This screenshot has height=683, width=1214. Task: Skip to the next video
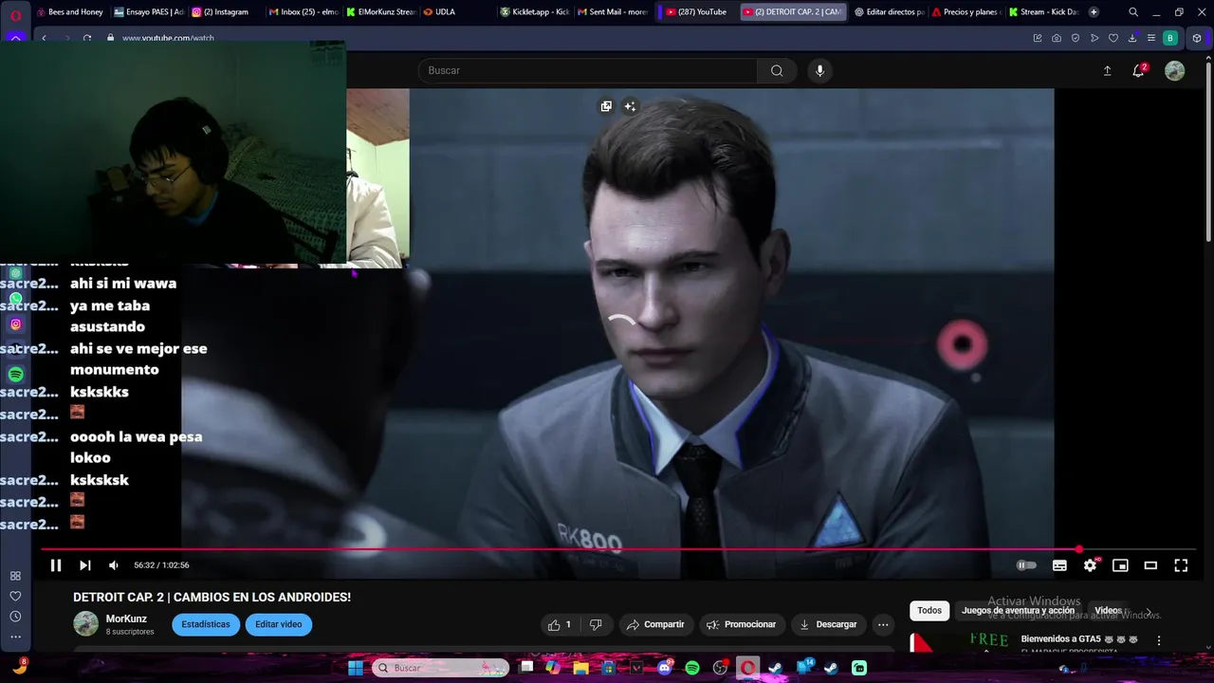[84, 565]
